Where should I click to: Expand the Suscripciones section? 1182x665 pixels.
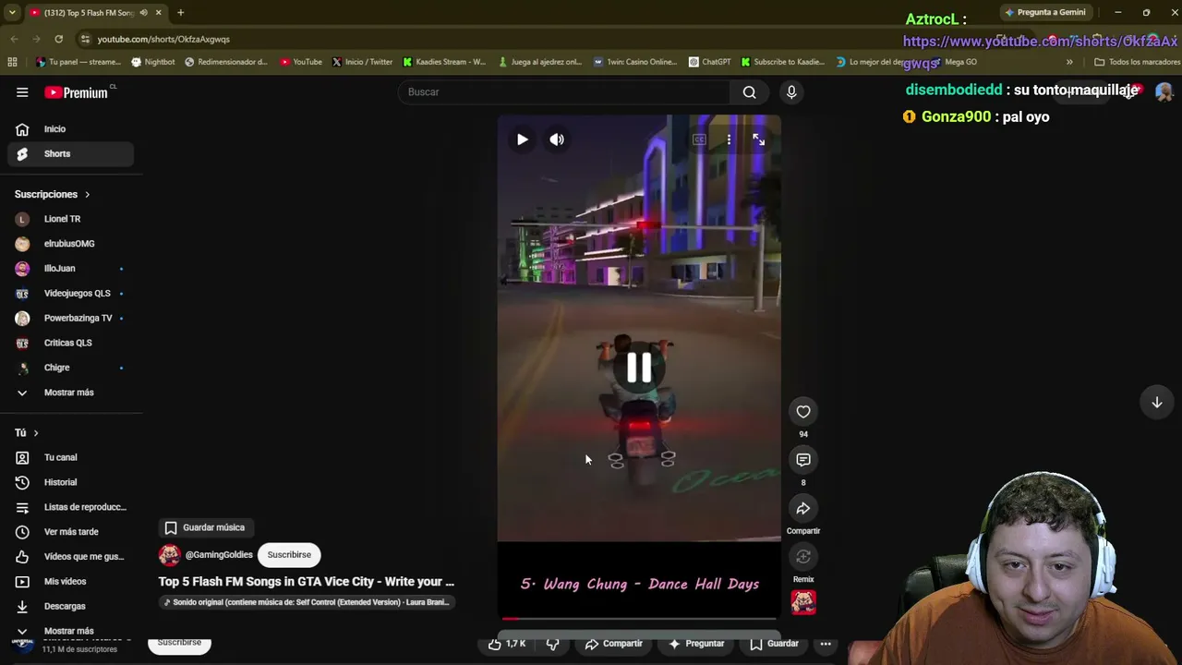pos(53,195)
